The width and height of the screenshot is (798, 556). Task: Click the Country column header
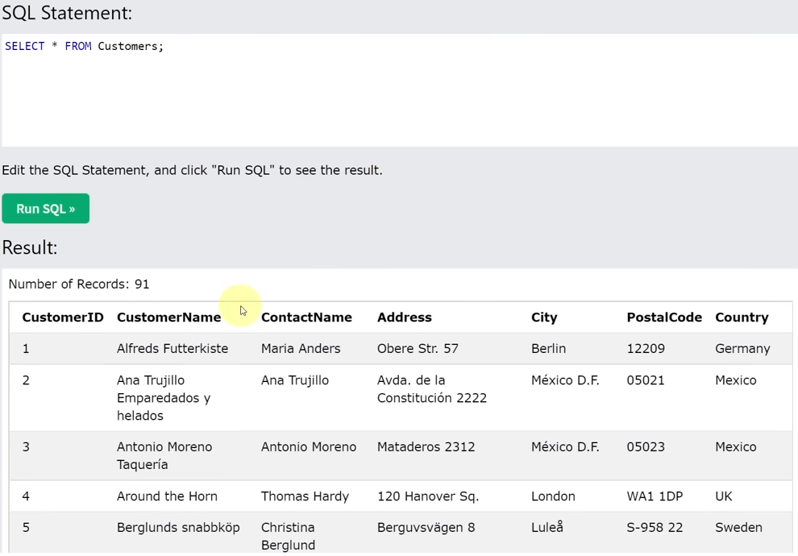(742, 317)
